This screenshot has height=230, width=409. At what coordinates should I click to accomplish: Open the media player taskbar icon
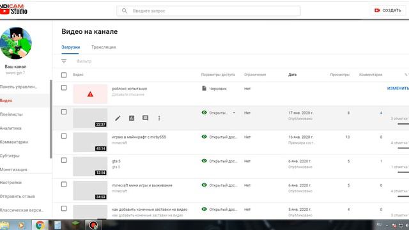tap(22, 225)
